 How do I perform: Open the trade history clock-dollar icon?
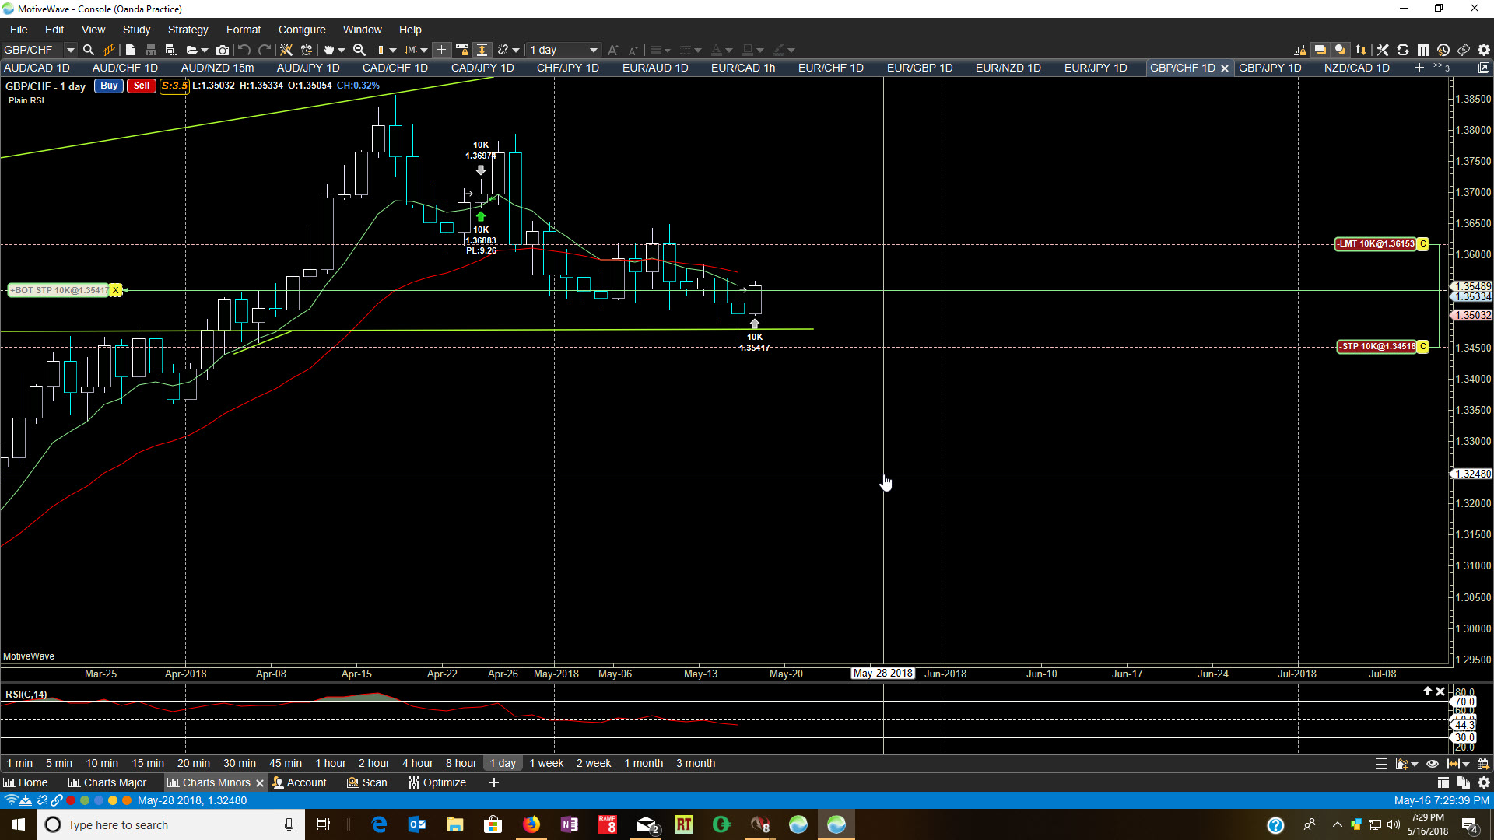tap(1443, 50)
